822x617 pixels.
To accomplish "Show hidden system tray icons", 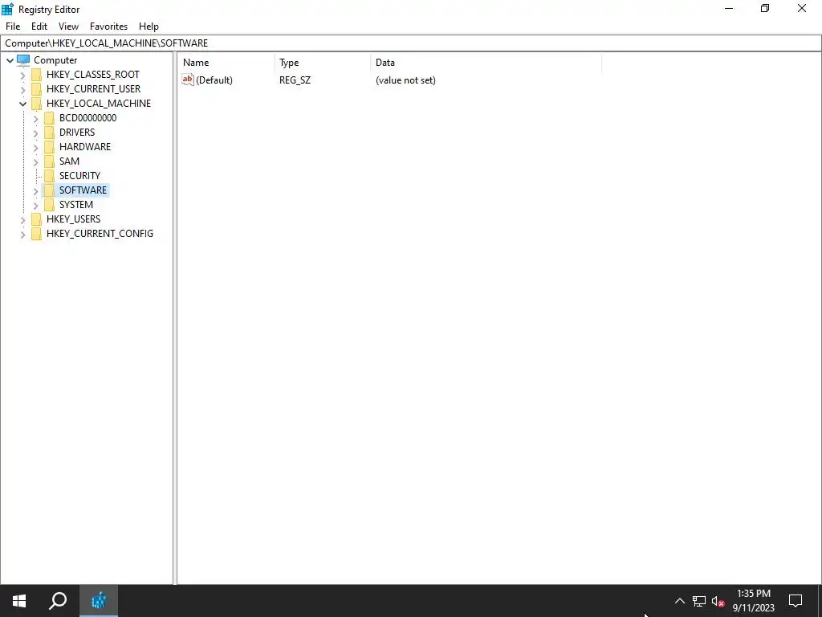I will coord(679,601).
